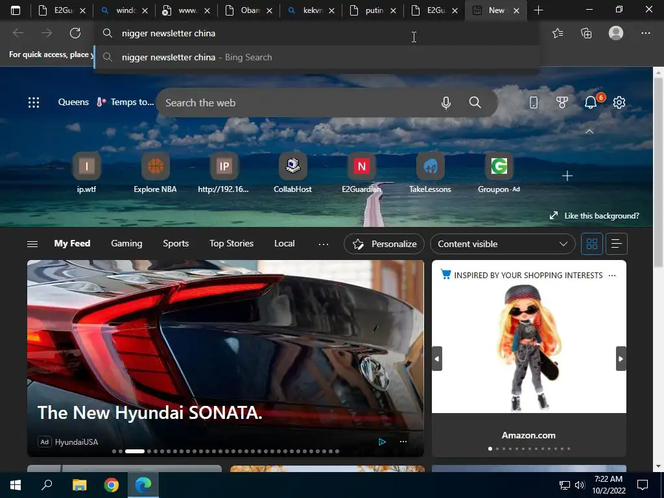
Task: Launch Google Chrome from taskbar
Action: (x=112, y=485)
